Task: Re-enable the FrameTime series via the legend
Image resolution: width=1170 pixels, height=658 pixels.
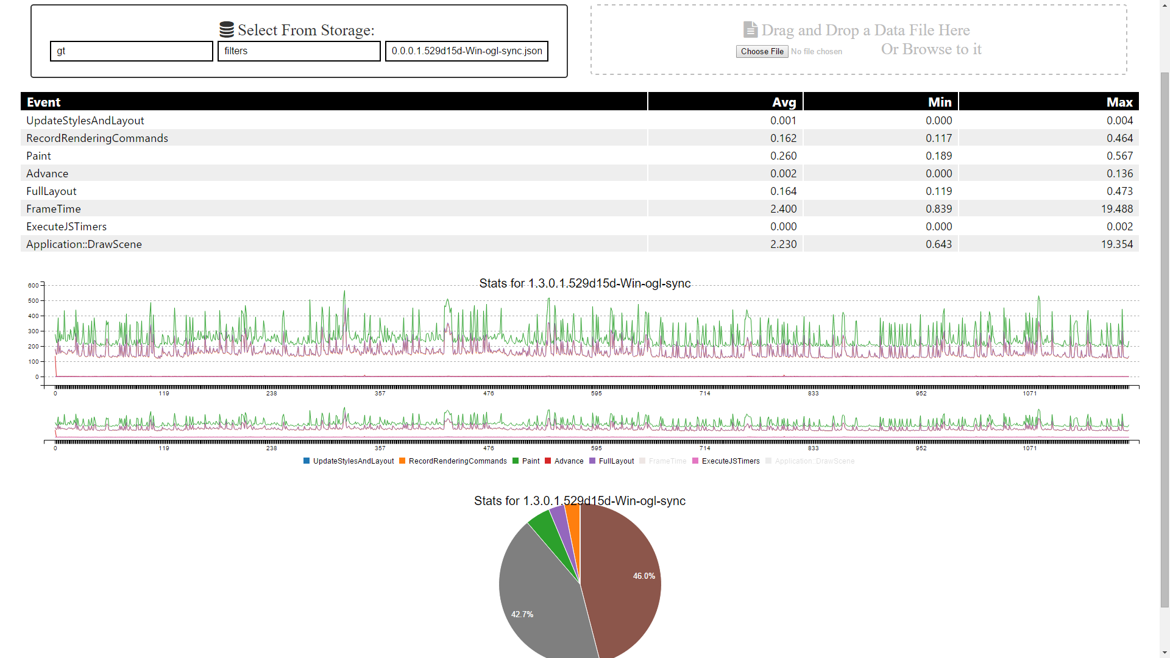Action: [x=664, y=461]
